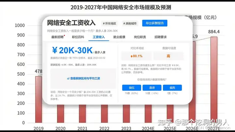Click the 高 data reliability value
Viewport: 235px width, 132px height.
[x=168, y=56]
